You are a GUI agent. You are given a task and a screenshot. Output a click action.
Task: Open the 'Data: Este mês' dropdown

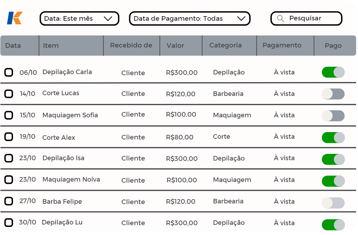tap(79, 19)
